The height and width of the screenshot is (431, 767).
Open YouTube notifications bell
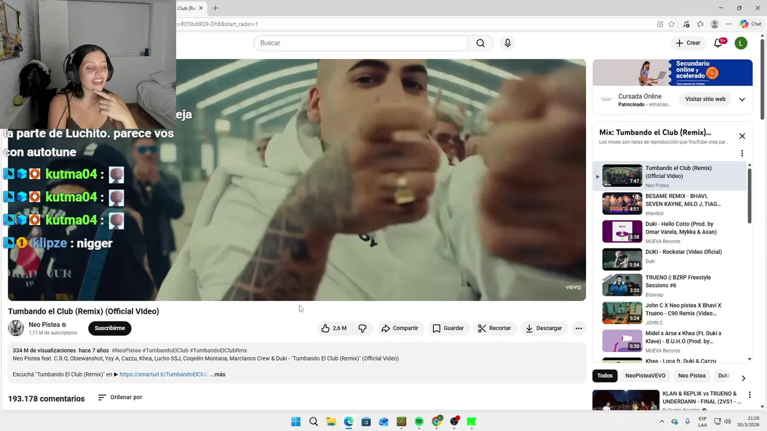click(x=718, y=43)
